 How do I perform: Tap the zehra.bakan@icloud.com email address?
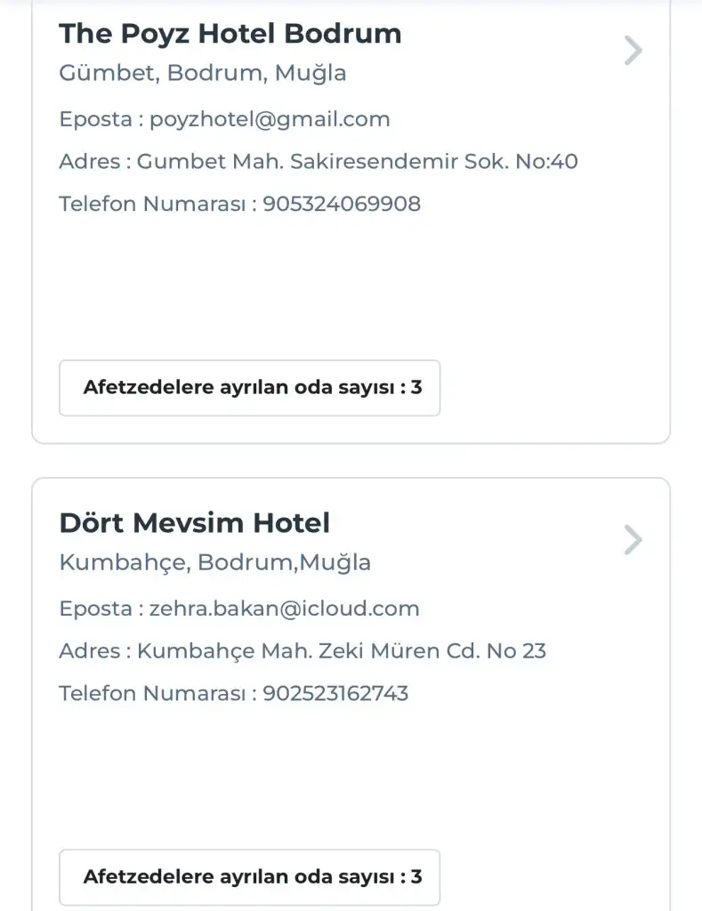click(284, 609)
